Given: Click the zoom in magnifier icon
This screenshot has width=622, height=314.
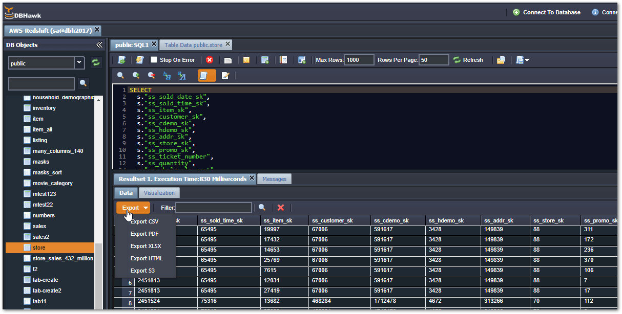Looking at the screenshot, I should coord(136,76).
